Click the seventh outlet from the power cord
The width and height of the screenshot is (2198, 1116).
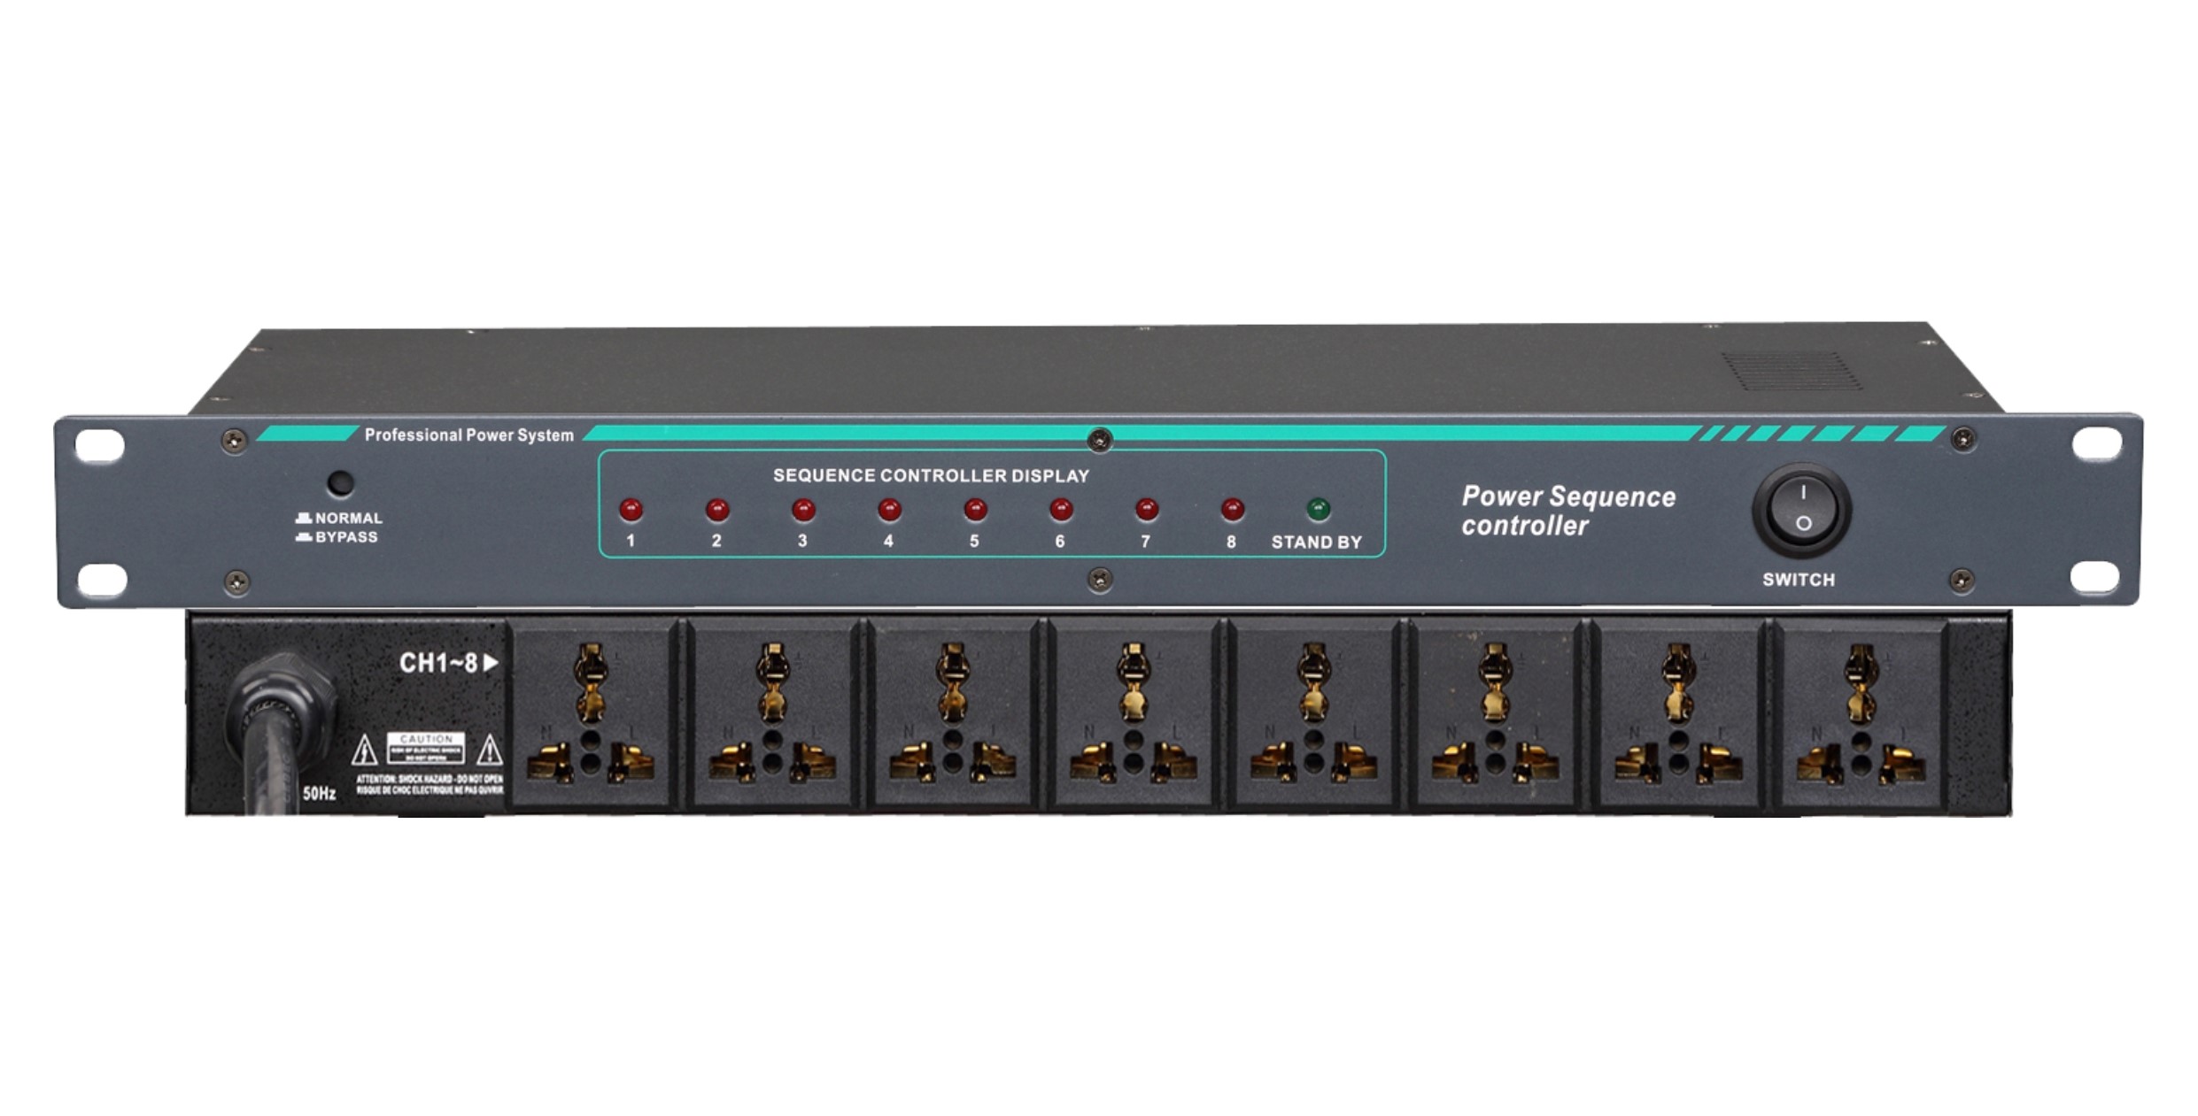[x=1678, y=713]
